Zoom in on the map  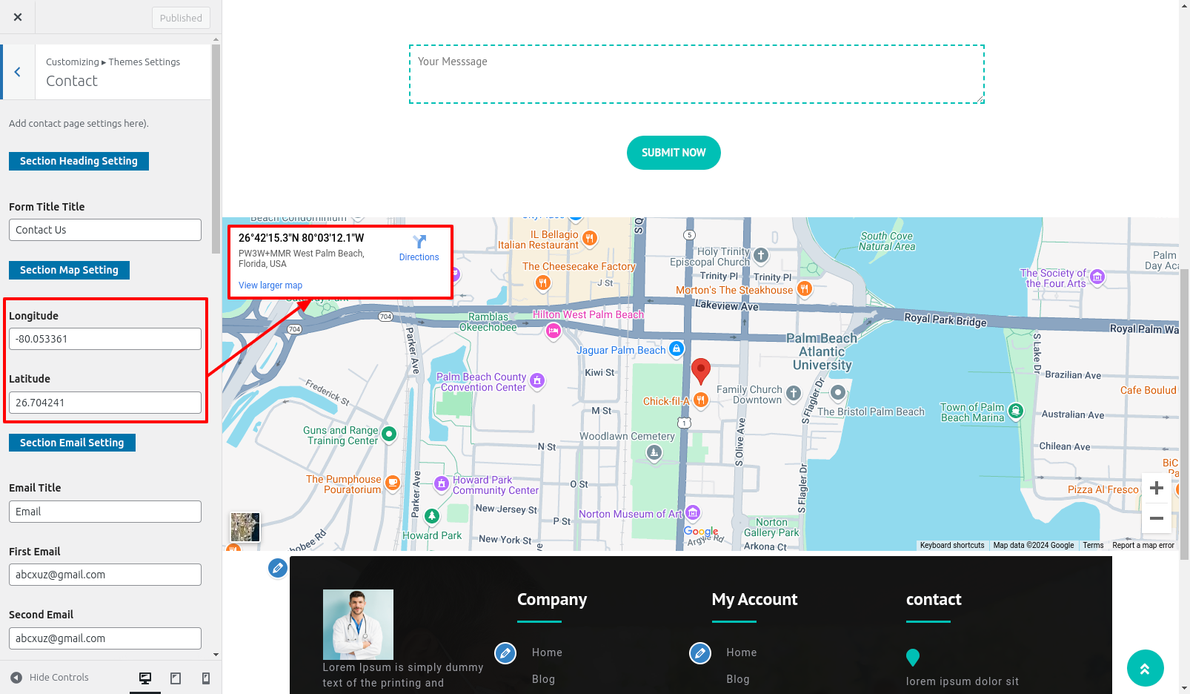point(1157,488)
